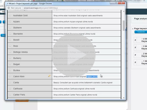The image size is (147, 110).
Task: Click the Bottega Veneta row name
Action: pyautogui.click(x=21, y=52)
